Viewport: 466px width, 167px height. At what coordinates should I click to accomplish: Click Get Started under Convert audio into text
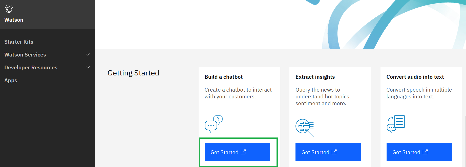419,152
